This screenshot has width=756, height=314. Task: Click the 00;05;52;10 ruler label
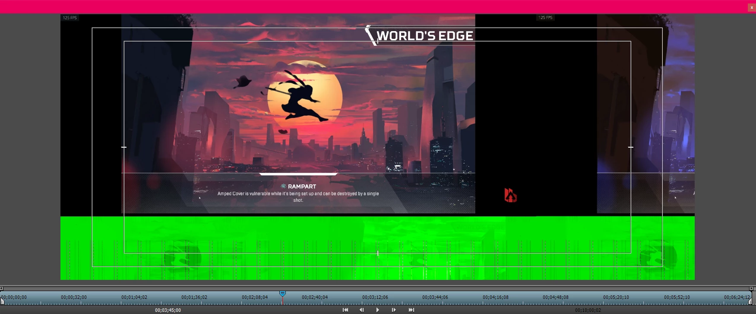point(677,297)
